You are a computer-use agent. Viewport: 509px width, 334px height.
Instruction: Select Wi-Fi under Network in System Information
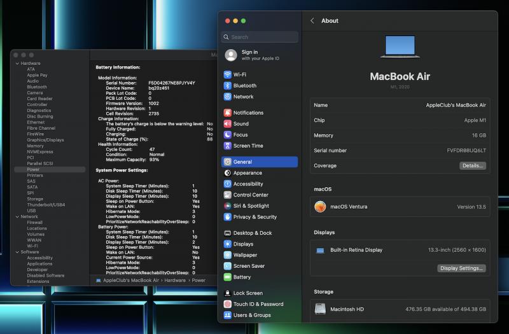(32, 246)
